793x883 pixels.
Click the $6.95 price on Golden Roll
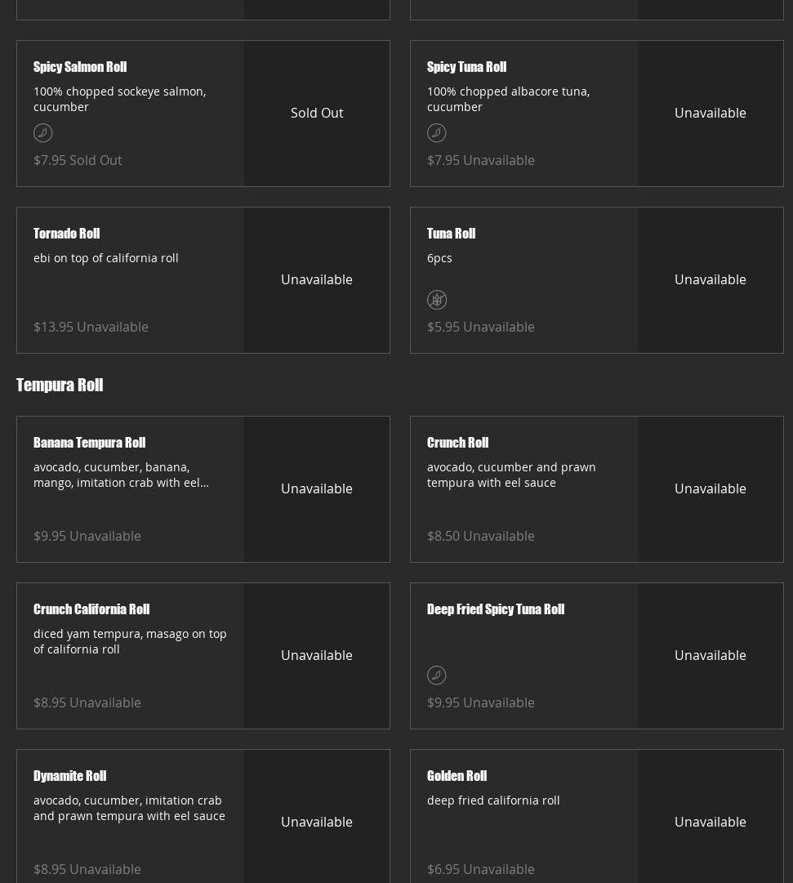point(443,869)
